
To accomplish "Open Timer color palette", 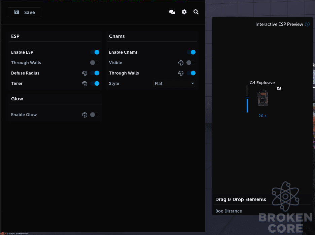I will 84,84.
